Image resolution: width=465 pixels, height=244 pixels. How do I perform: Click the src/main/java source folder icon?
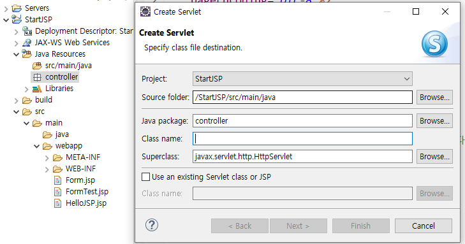pos(37,66)
